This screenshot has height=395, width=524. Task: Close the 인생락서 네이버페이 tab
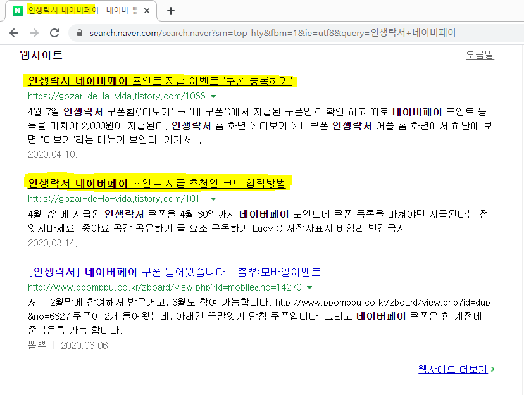[x=146, y=11]
